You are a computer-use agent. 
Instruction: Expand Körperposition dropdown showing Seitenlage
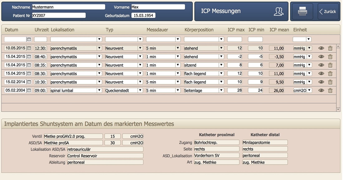pos(221,90)
